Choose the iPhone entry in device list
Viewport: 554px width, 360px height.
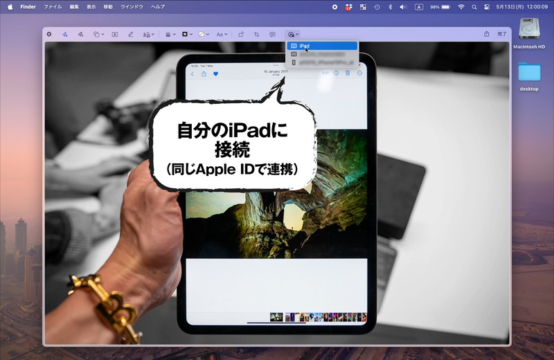click(322, 62)
